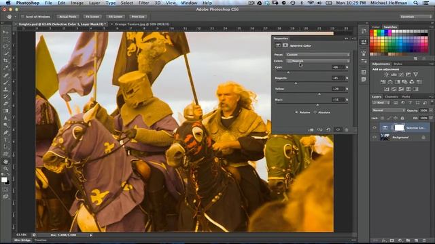
Task: Select the Clone Stamp tool
Action: click(5, 89)
